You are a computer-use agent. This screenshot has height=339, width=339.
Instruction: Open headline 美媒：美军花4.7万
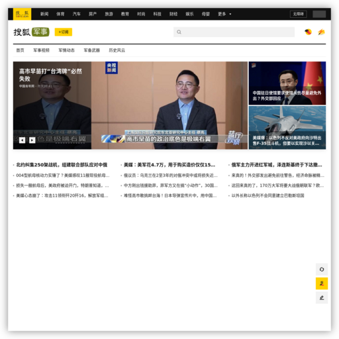169,165
